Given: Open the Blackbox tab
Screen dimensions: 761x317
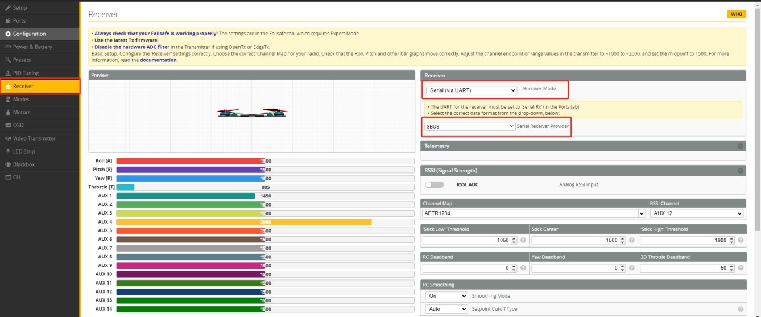Looking at the screenshot, I should [x=24, y=164].
